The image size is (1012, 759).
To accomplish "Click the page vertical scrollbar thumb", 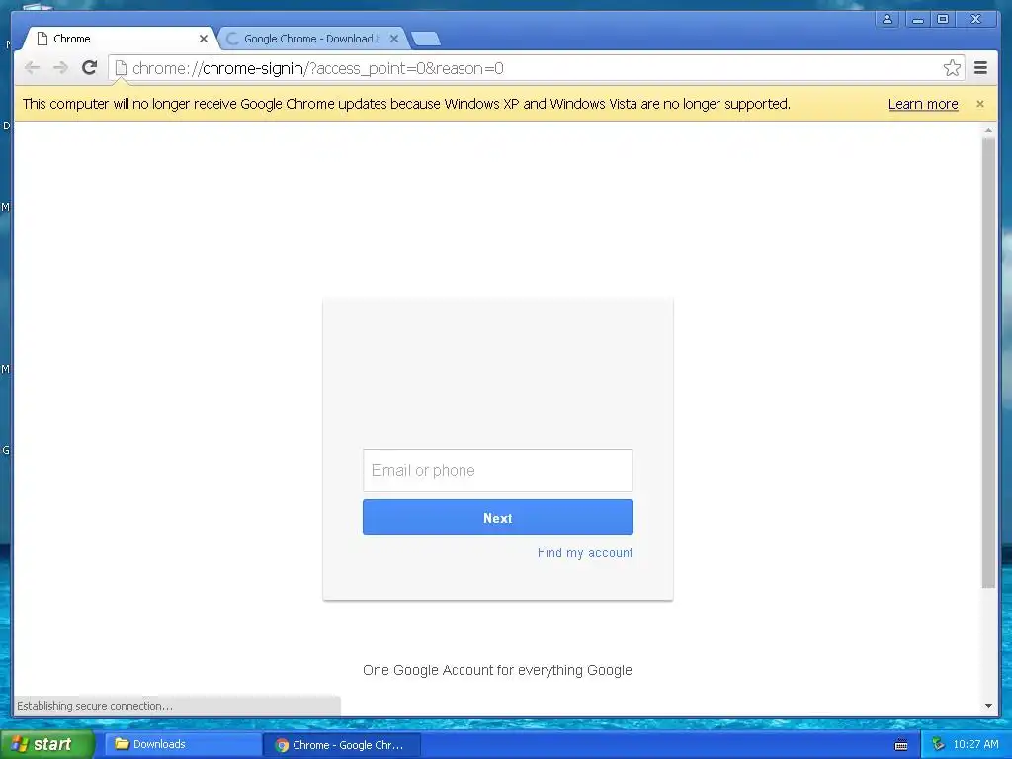I will 988,363.
